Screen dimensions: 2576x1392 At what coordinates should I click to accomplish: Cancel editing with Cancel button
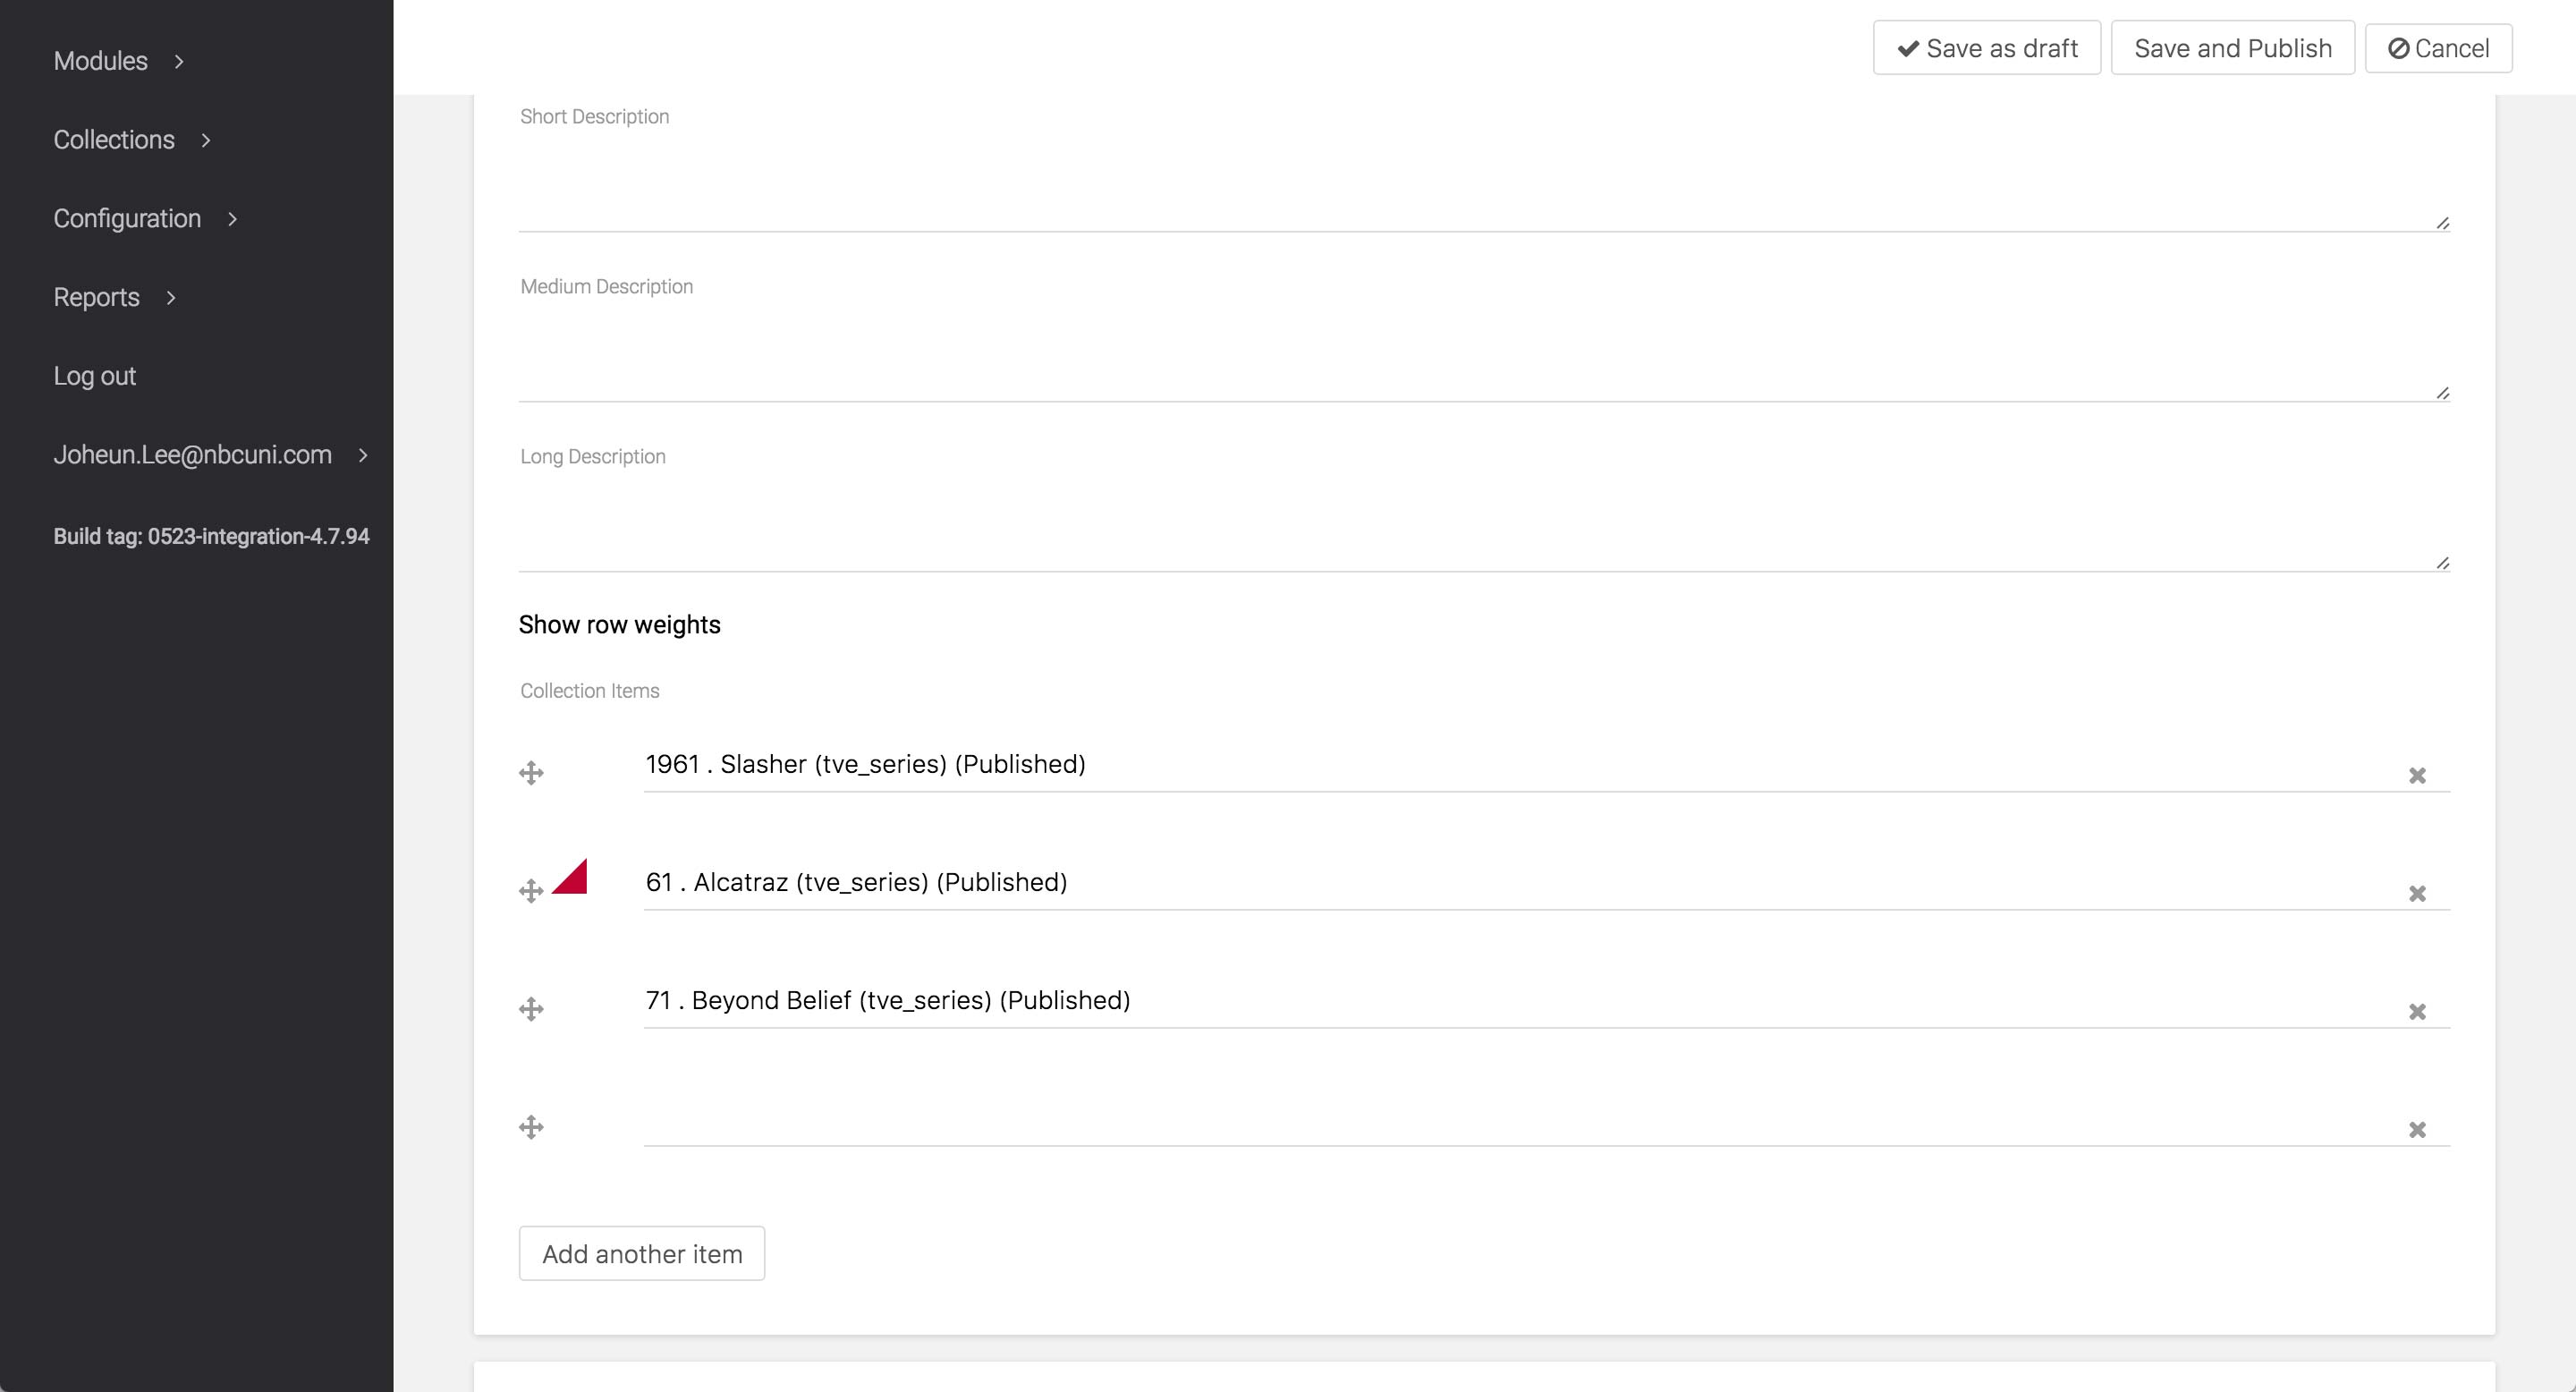[x=2438, y=48]
